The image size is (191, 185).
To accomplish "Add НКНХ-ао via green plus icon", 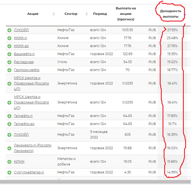I will (x=9, y=46).
